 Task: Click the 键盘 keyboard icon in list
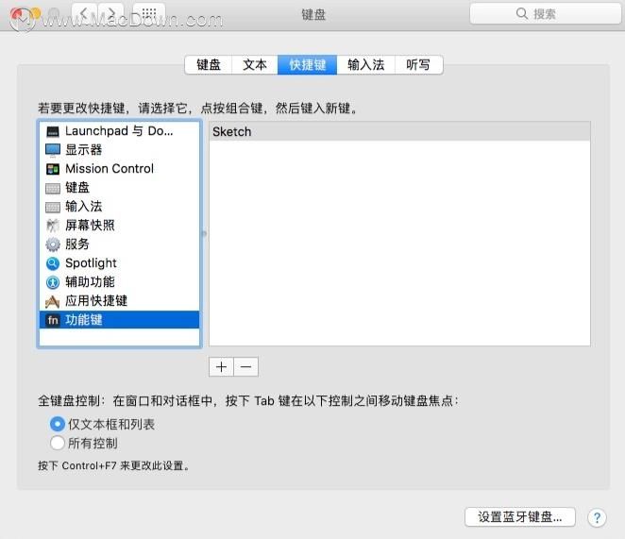(x=53, y=188)
